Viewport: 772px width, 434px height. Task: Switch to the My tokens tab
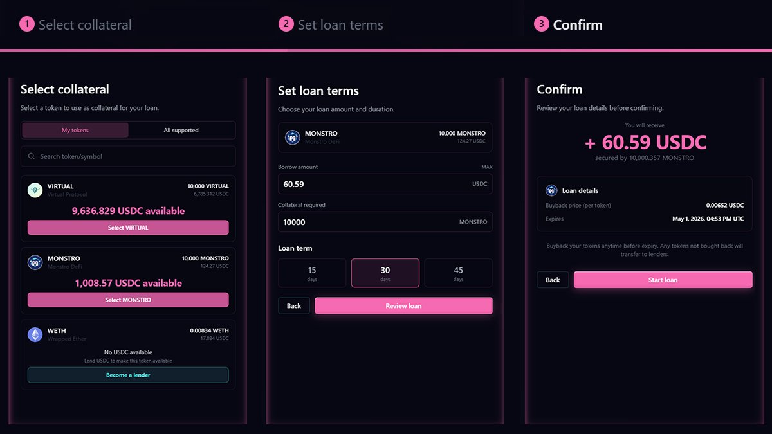pos(75,131)
